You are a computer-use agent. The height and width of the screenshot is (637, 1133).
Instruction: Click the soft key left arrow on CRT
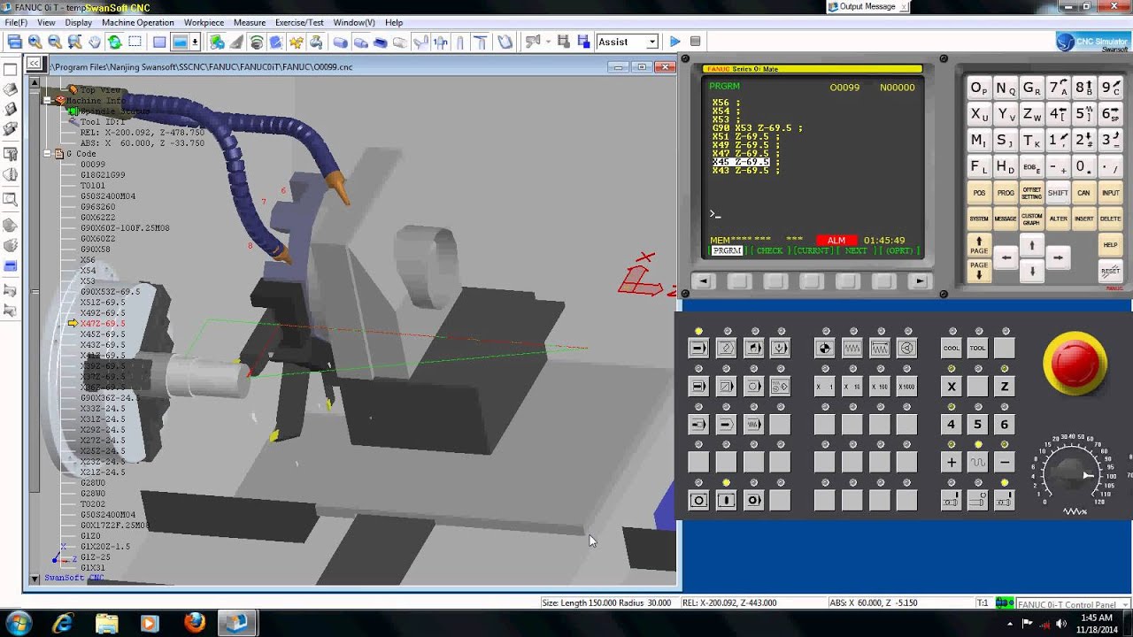coord(704,281)
